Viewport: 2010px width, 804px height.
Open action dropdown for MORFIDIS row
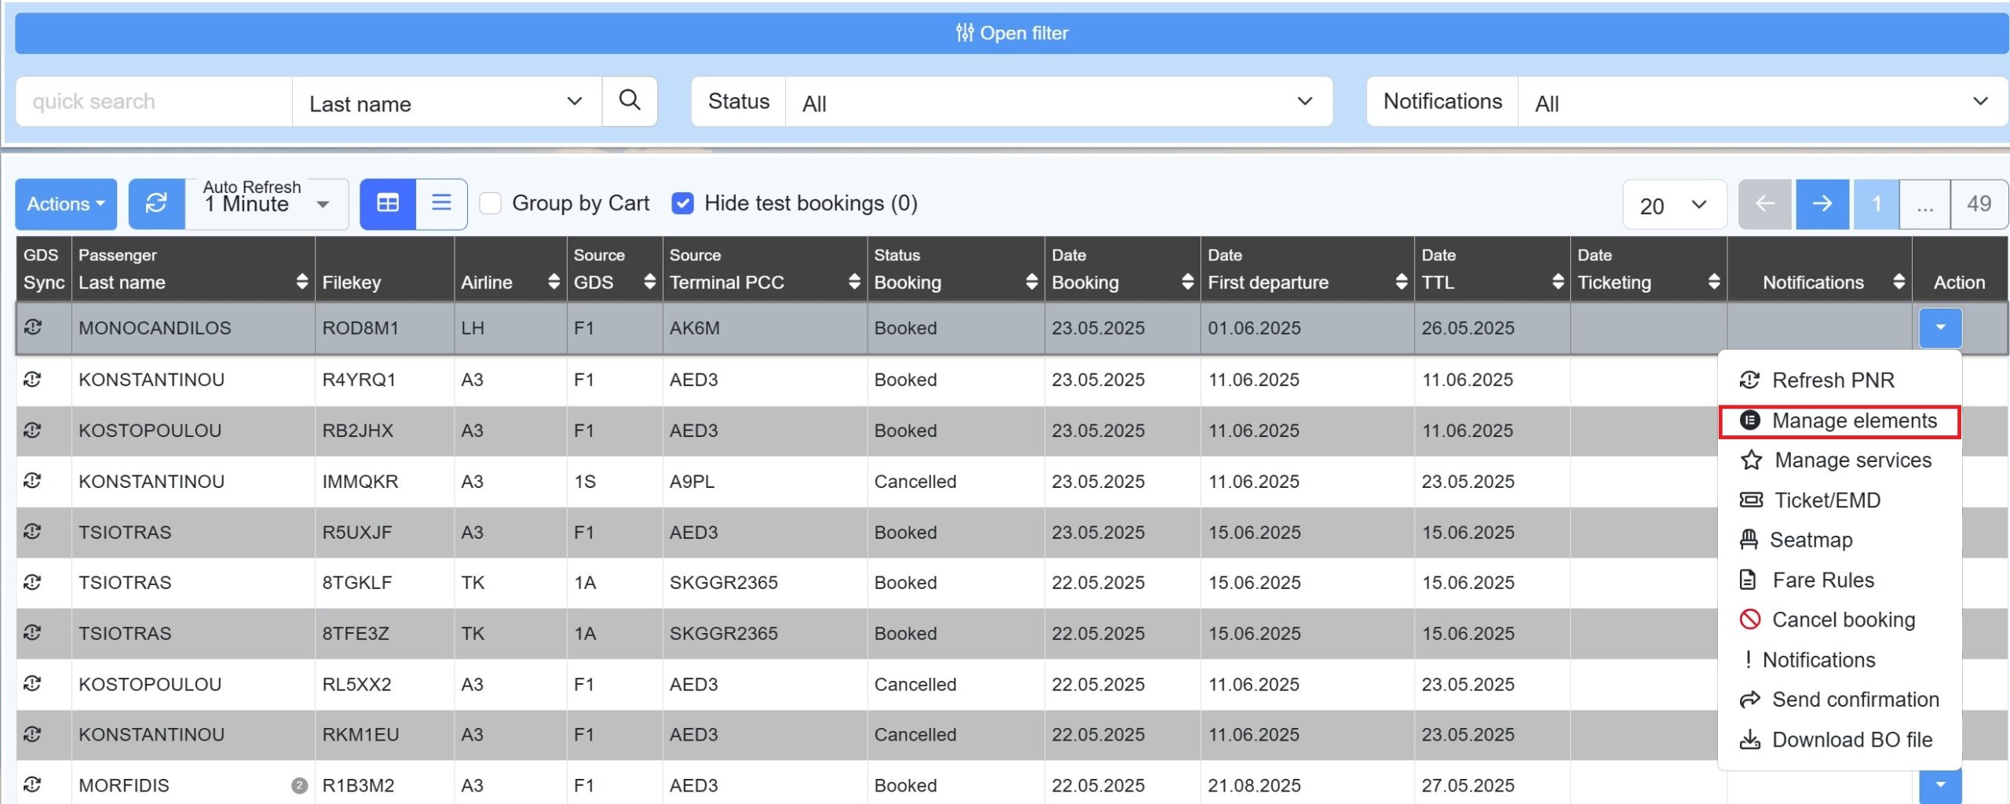tap(1940, 786)
